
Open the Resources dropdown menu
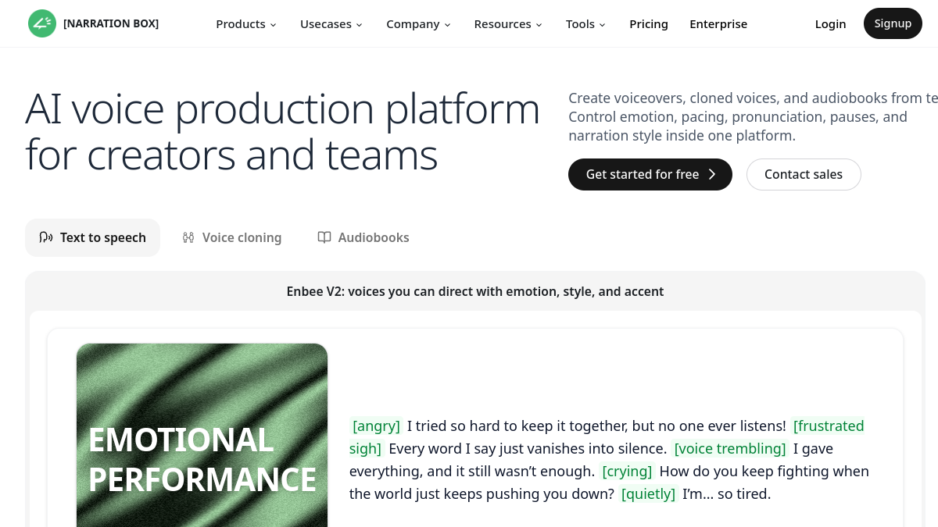[x=508, y=24]
